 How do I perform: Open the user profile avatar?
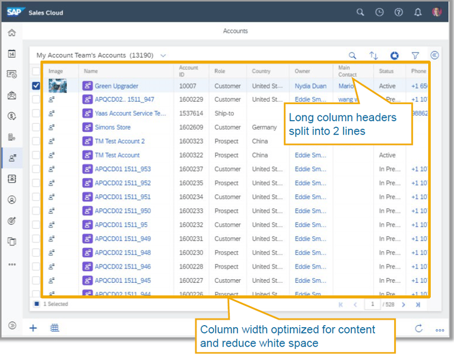(x=436, y=12)
